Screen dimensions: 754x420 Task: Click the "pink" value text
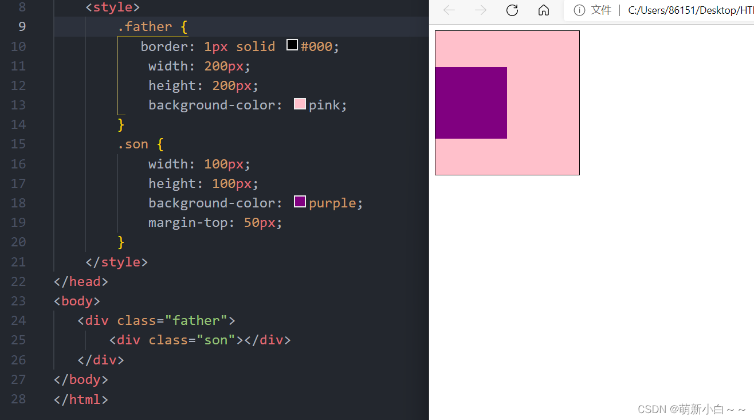pyautogui.click(x=324, y=105)
